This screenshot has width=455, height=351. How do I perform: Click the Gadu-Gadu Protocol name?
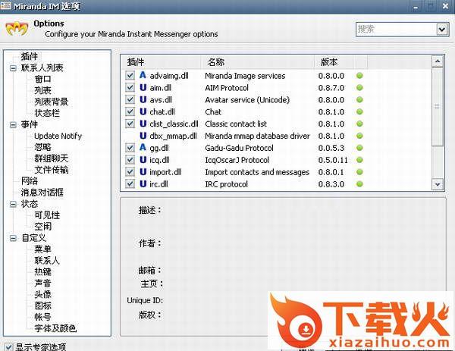pos(239,148)
